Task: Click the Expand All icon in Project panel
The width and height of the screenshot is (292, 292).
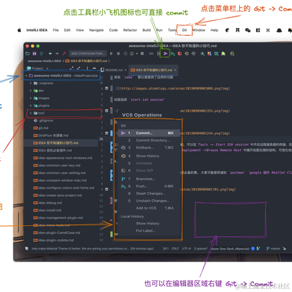Action: click(72, 69)
